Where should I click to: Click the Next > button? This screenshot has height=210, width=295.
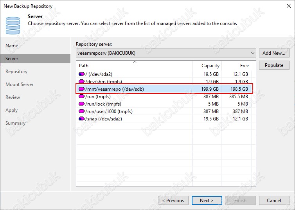coord(207,201)
